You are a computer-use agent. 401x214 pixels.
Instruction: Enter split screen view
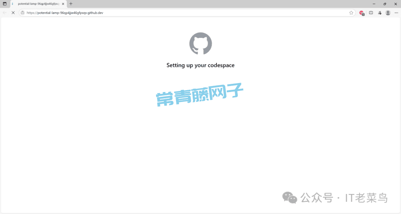[x=371, y=13]
